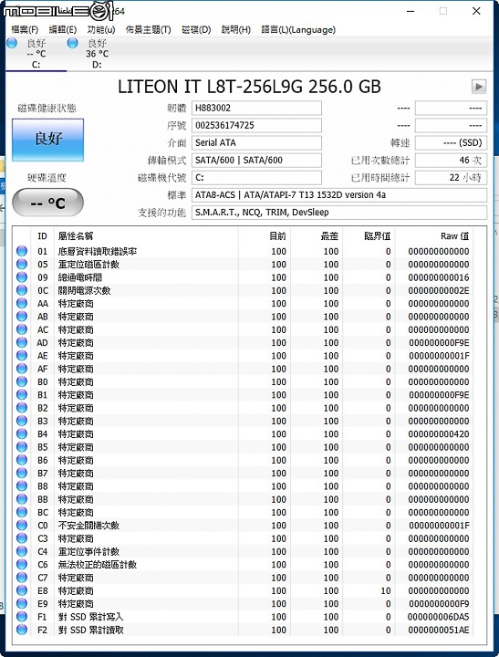Open the 編輯(E) menu
Image resolution: width=499 pixels, height=657 pixels.
[x=63, y=30]
